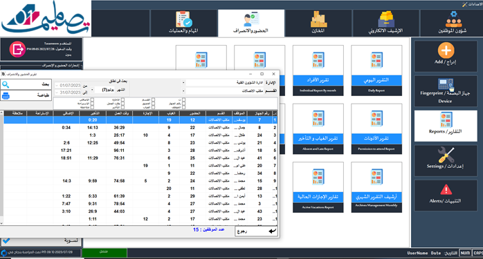Open Absent and Late Report icon

click(x=318, y=118)
